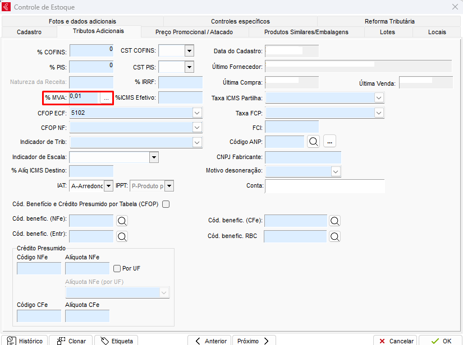Switch to the Cadastro tab
The width and height of the screenshot is (463, 345).
[29, 32]
